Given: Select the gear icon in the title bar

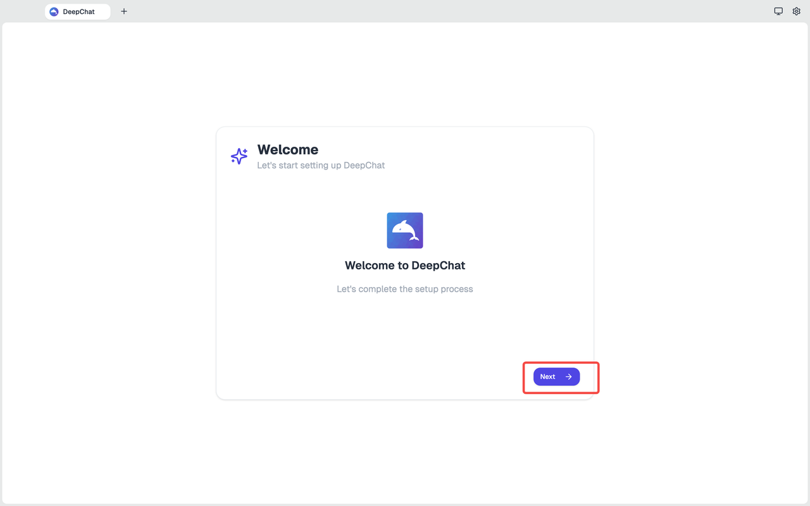Looking at the screenshot, I should tap(796, 11).
